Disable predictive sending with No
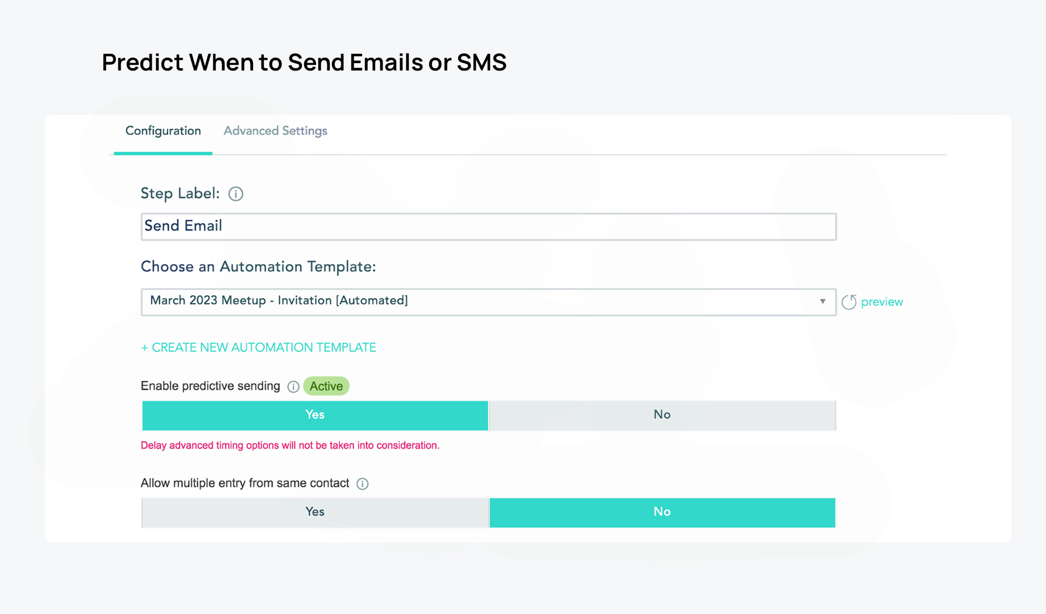This screenshot has width=1046, height=614. pos(662,415)
